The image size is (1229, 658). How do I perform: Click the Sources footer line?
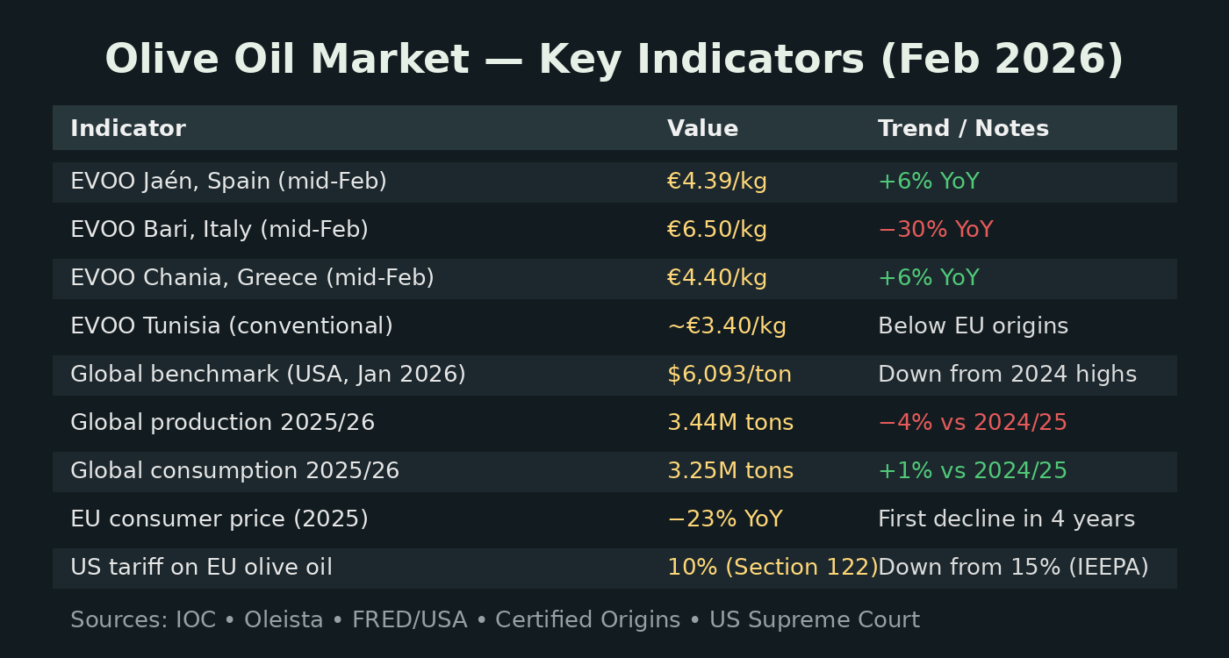pyautogui.click(x=494, y=620)
